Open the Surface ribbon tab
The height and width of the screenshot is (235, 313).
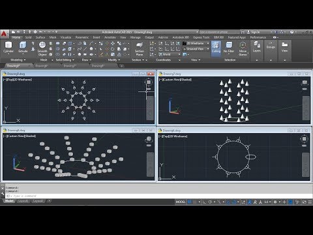click(x=40, y=37)
